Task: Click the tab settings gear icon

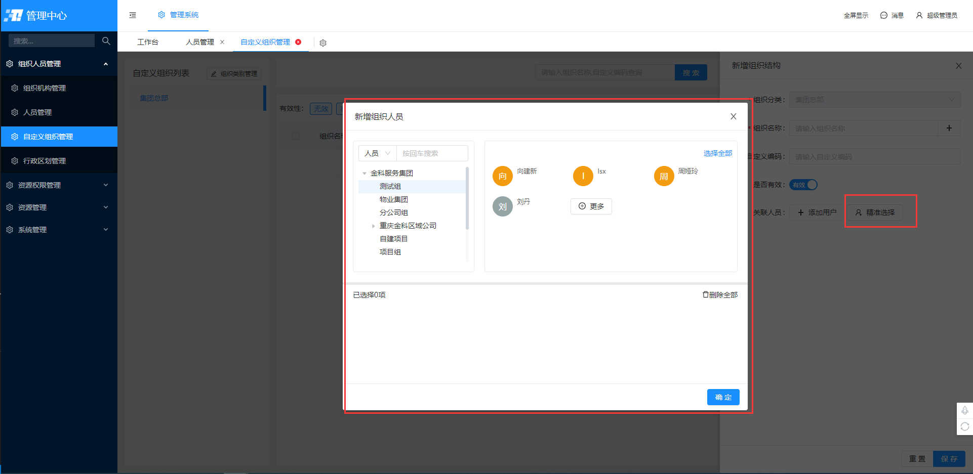Action: (323, 42)
